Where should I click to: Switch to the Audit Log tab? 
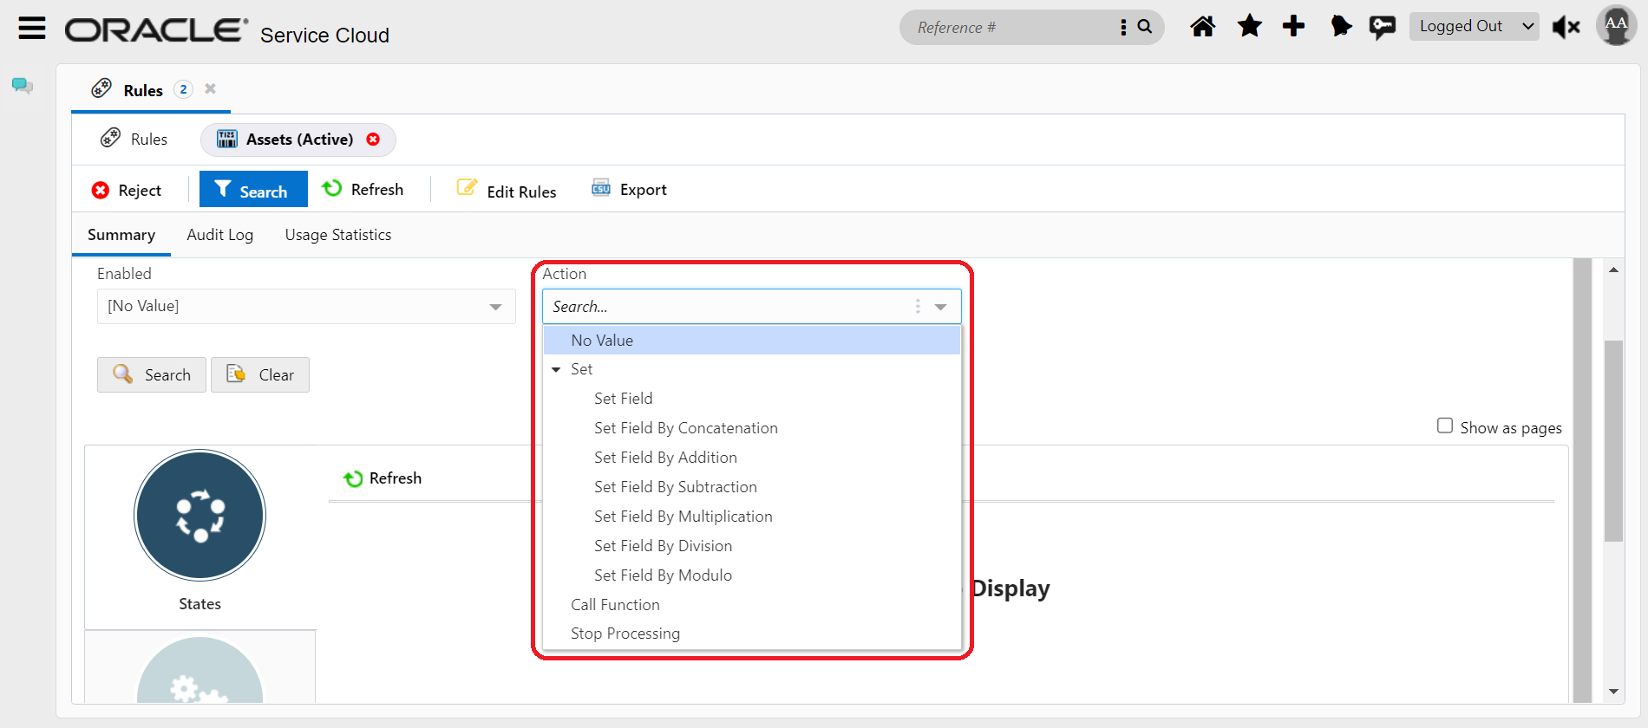tap(220, 235)
